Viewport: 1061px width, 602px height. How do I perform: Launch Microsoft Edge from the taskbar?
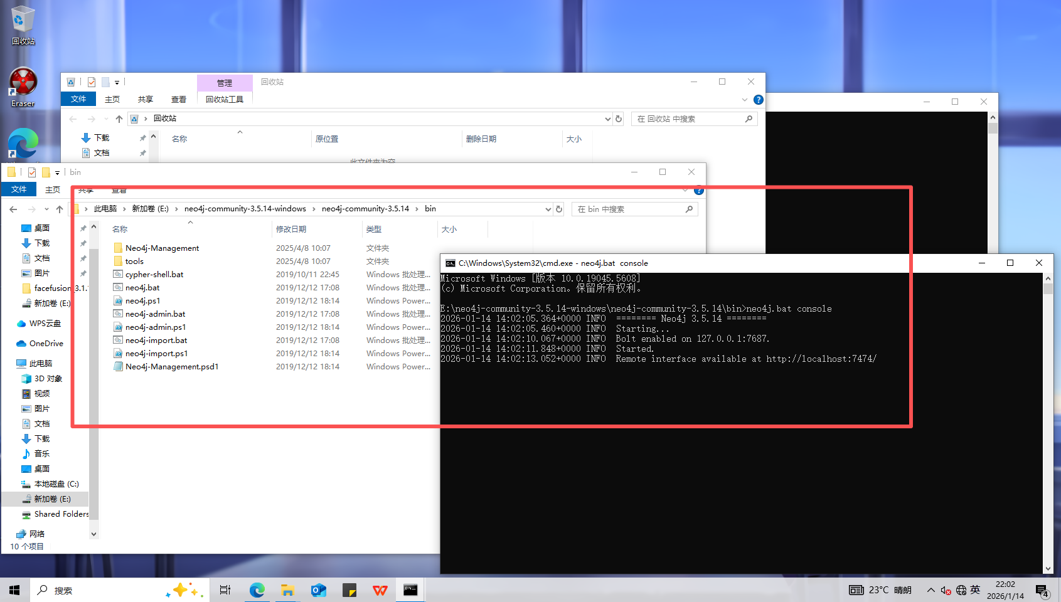coord(257,590)
